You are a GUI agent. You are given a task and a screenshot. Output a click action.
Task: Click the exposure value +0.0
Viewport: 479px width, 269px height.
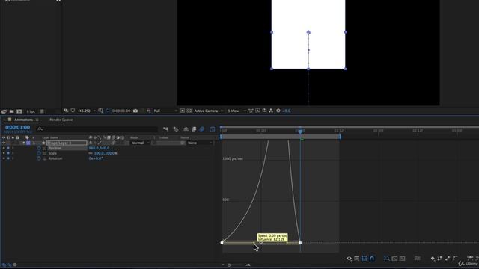pos(286,111)
